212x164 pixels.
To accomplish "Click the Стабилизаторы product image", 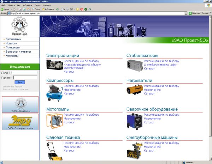I will (x=135, y=65).
